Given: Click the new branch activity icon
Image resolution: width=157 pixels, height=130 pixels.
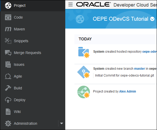Looking at the screenshot, I should coord(84,72).
